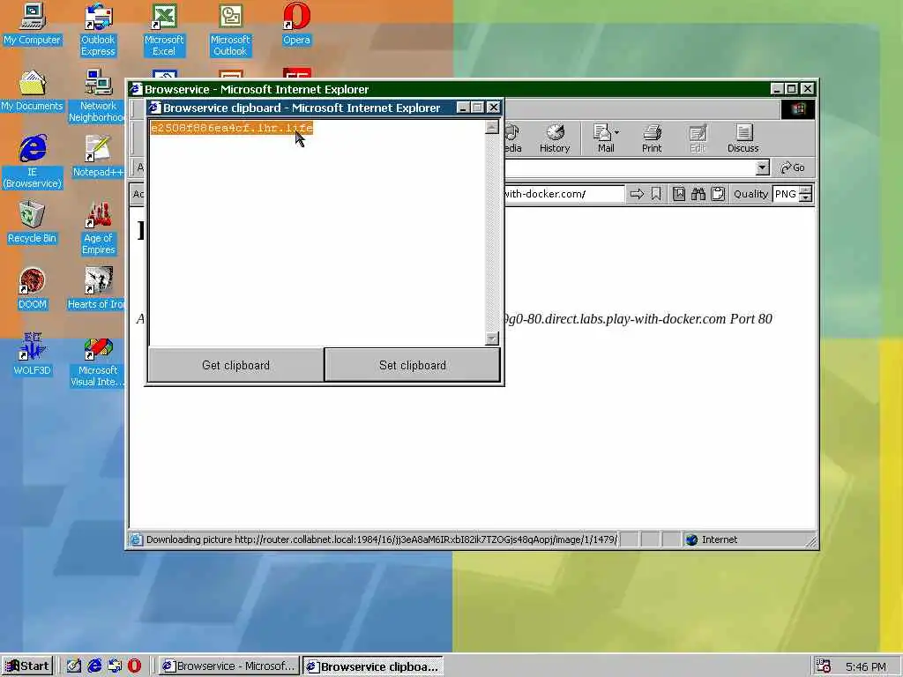This screenshot has width=903, height=677.
Task: Select the My Documents desktop icon
Action: pos(33,91)
